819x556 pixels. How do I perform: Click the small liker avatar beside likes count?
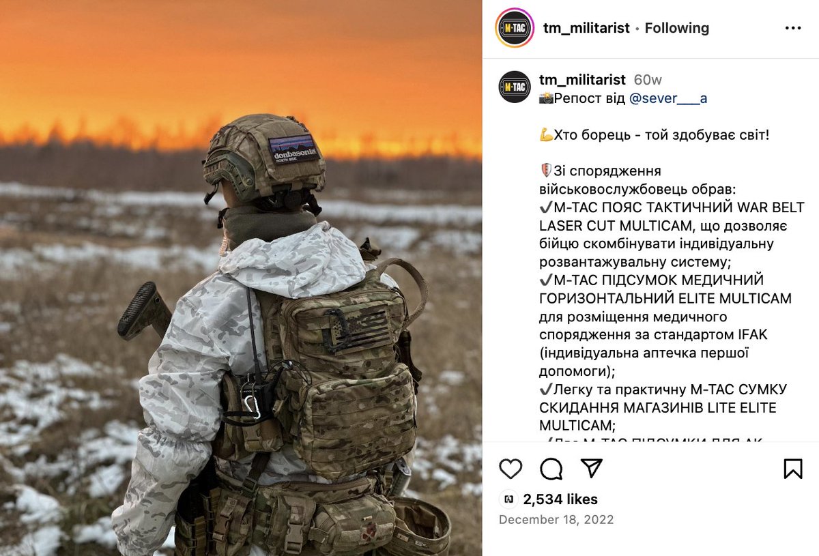point(507,499)
